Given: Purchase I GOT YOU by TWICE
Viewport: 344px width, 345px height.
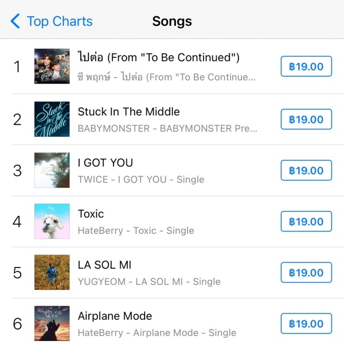Looking at the screenshot, I should click(x=306, y=170).
